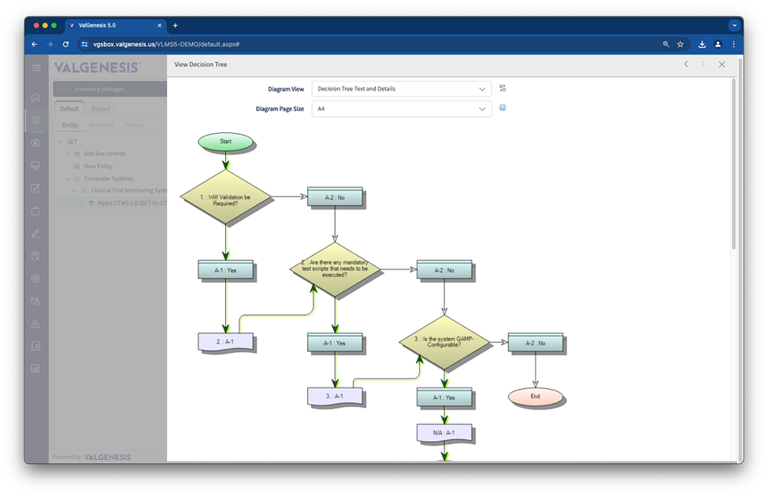This screenshot has width=768, height=496.
Task: Click the browser back navigation arrow
Action: point(33,44)
